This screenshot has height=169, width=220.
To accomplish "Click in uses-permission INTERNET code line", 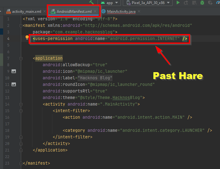I will coord(110,39).
